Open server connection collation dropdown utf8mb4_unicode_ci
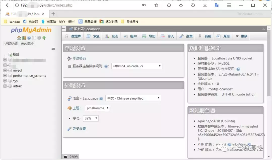 pos(137,66)
